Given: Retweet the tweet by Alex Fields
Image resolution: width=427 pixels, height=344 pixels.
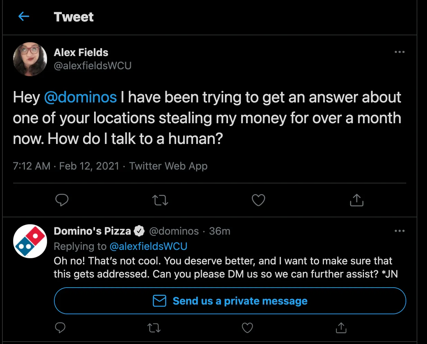Looking at the screenshot, I should click(160, 200).
